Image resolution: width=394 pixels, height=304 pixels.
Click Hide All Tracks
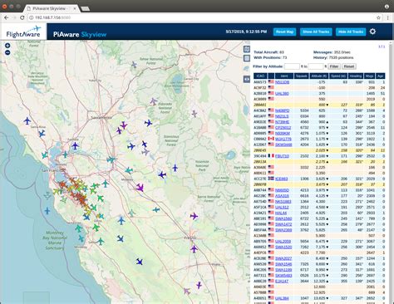[x=351, y=32]
